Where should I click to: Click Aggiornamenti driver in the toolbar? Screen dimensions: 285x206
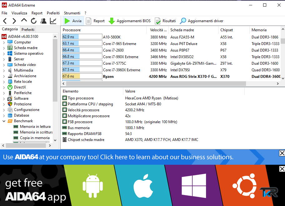pos(202,21)
